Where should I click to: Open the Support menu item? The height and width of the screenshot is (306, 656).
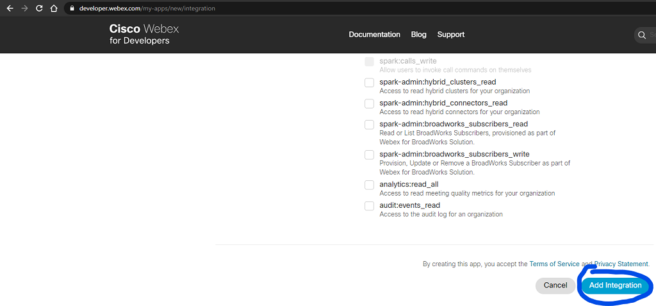(451, 35)
